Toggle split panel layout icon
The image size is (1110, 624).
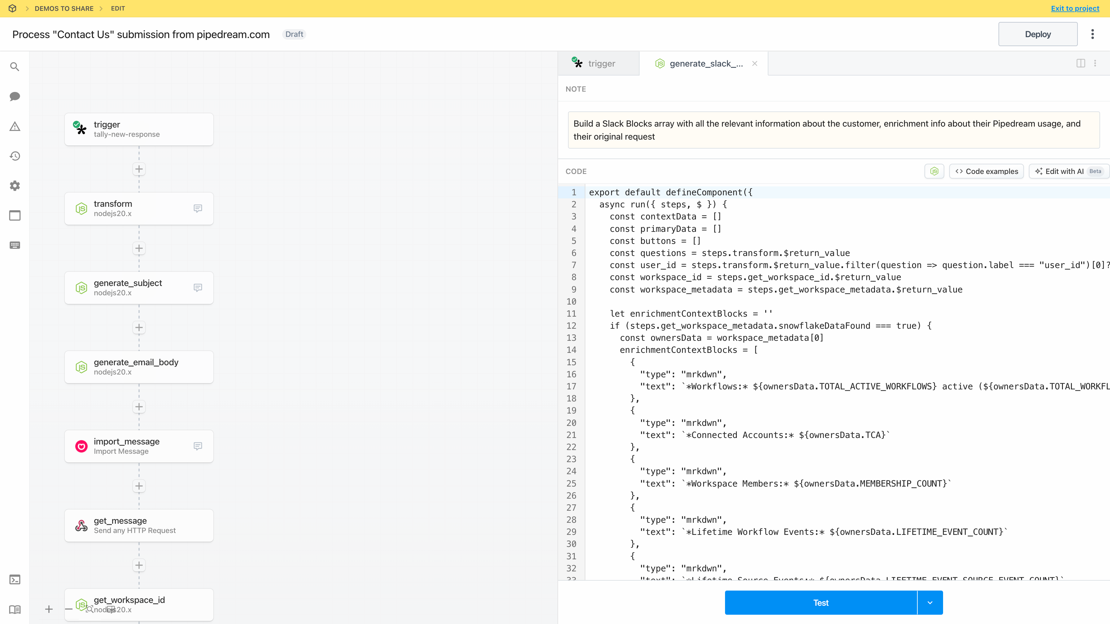pos(1081,63)
